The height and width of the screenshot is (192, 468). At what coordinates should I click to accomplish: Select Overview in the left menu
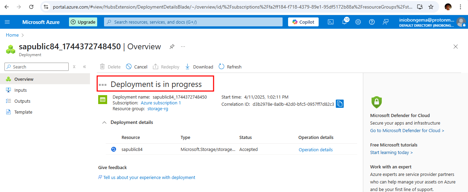45,79
